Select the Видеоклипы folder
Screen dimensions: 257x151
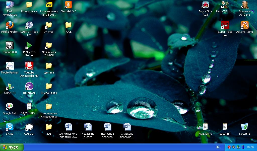(x=49, y=86)
